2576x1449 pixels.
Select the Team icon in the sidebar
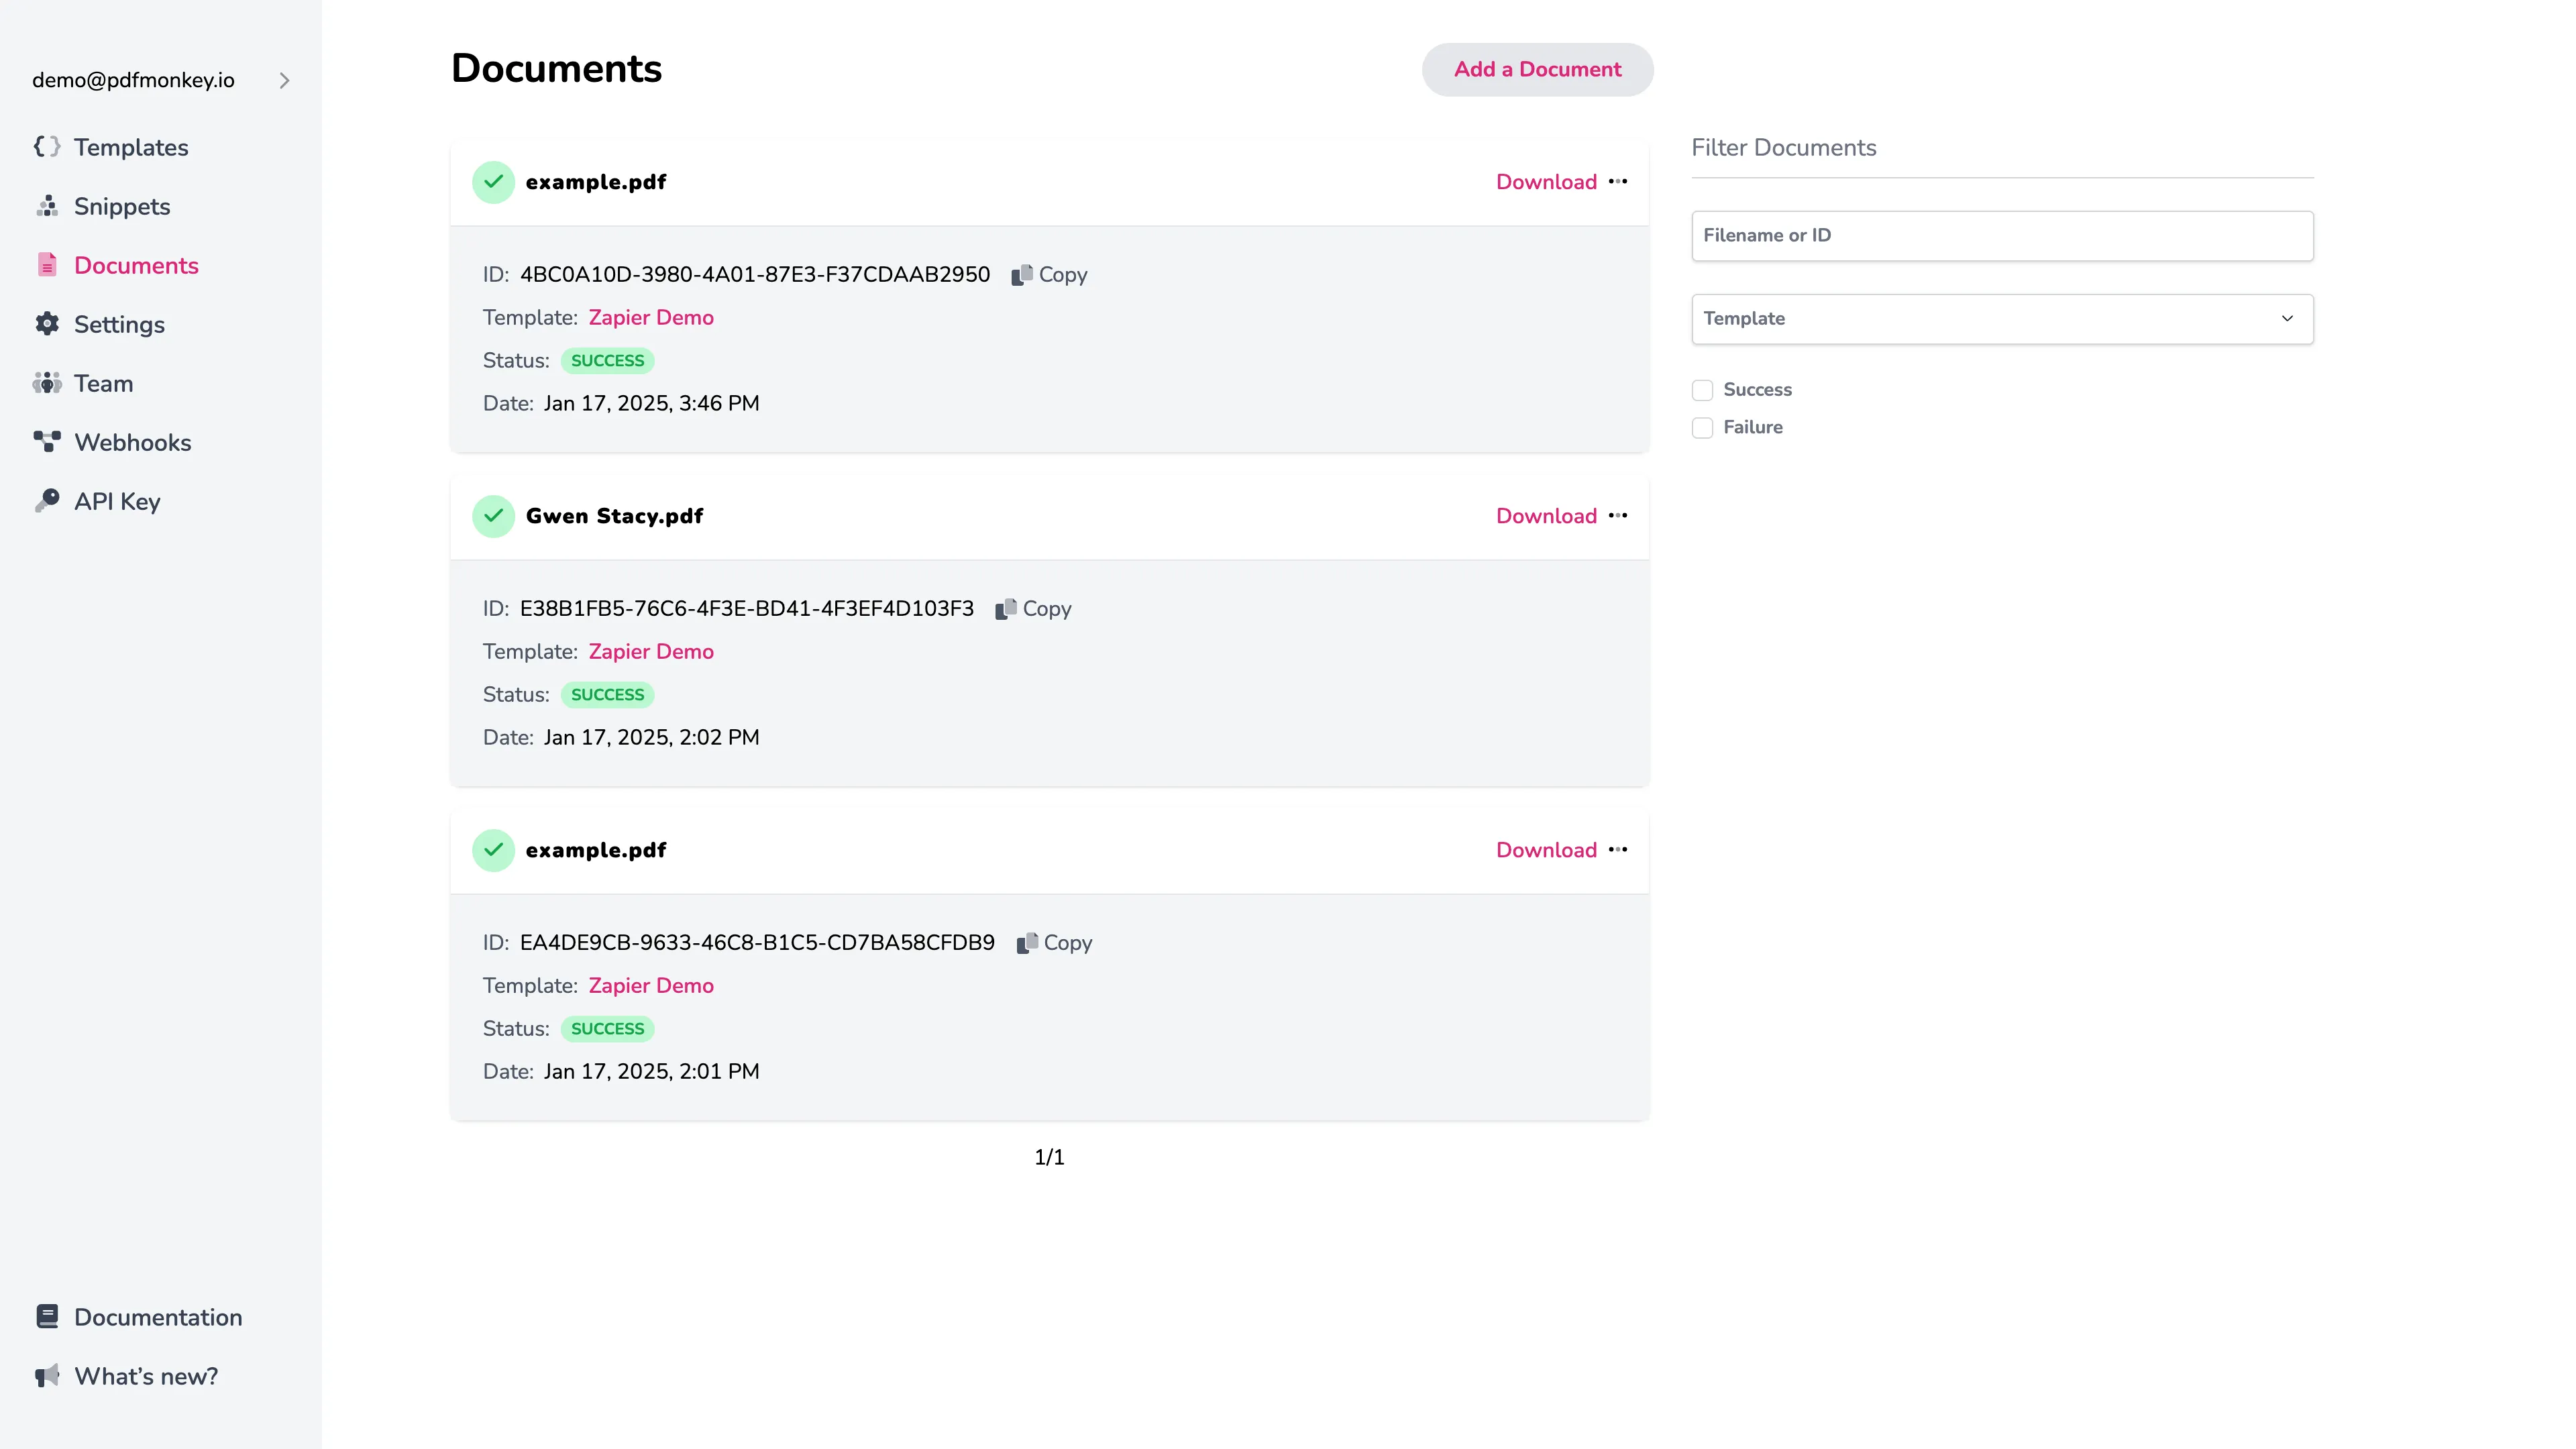point(47,383)
